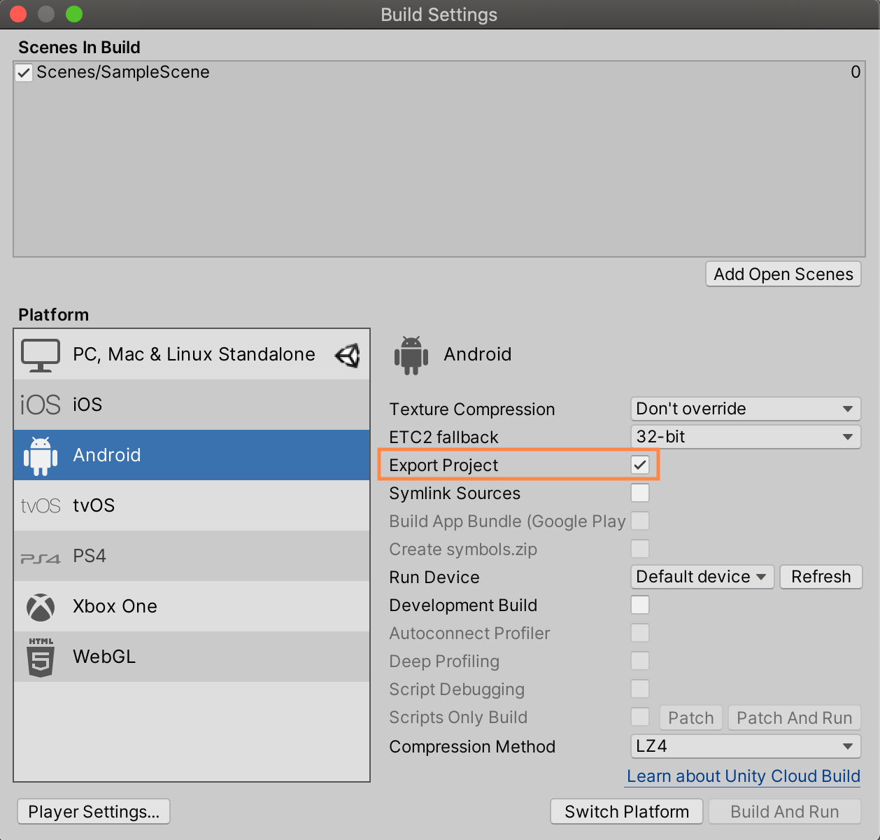Click the Patch button

click(691, 717)
